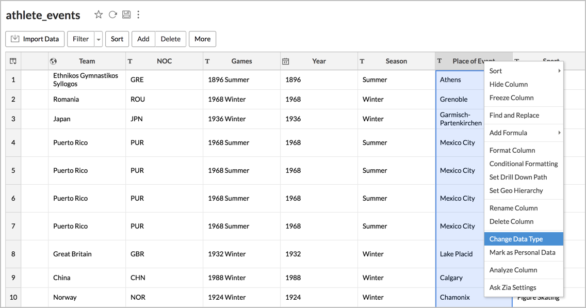Select Set Drill Down Path
This screenshot has height=308, width=586.
coord(524,177)
